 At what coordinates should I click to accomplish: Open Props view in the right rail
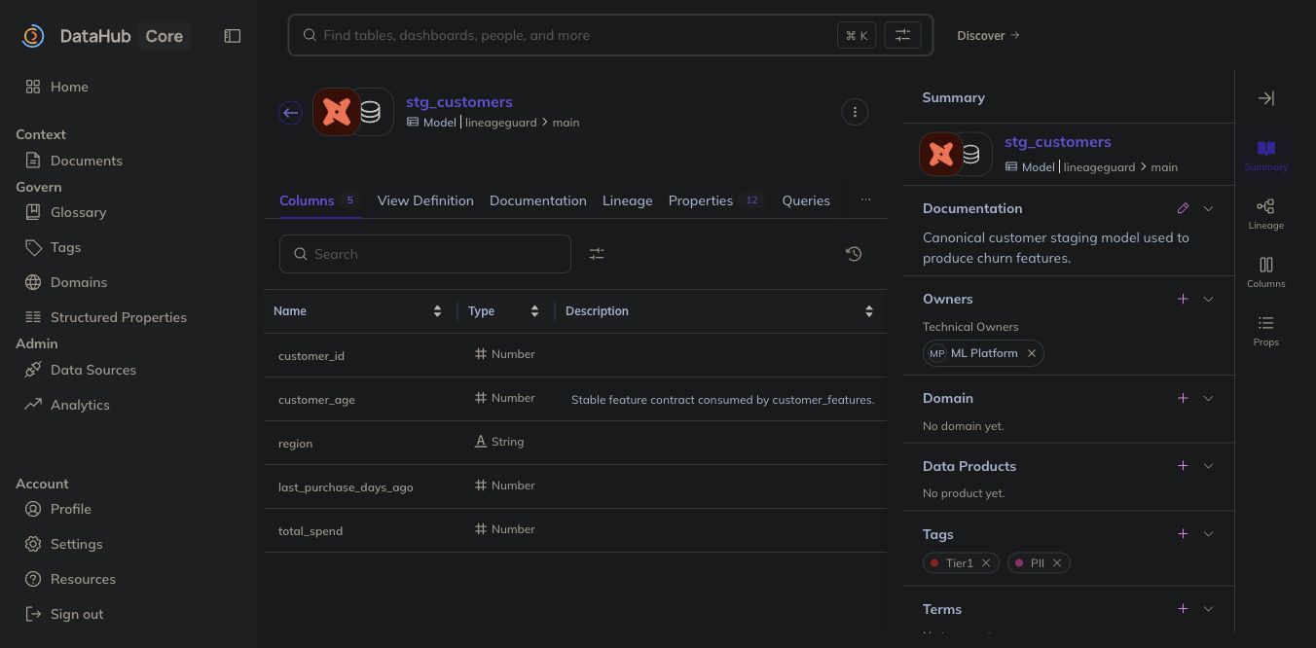point(1265,331)
